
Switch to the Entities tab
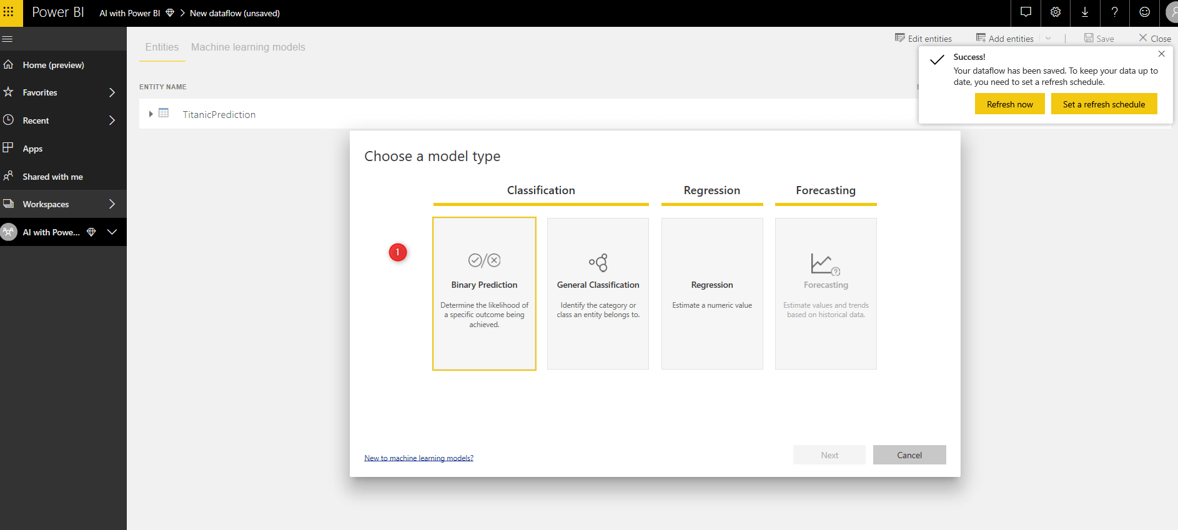[x=162, y=47]
